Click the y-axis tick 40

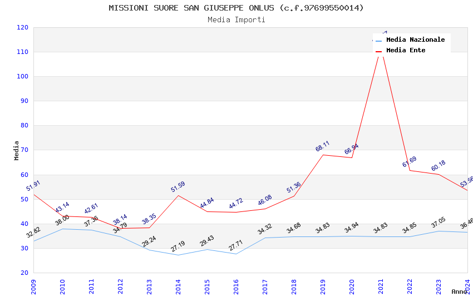click(24, 224)
